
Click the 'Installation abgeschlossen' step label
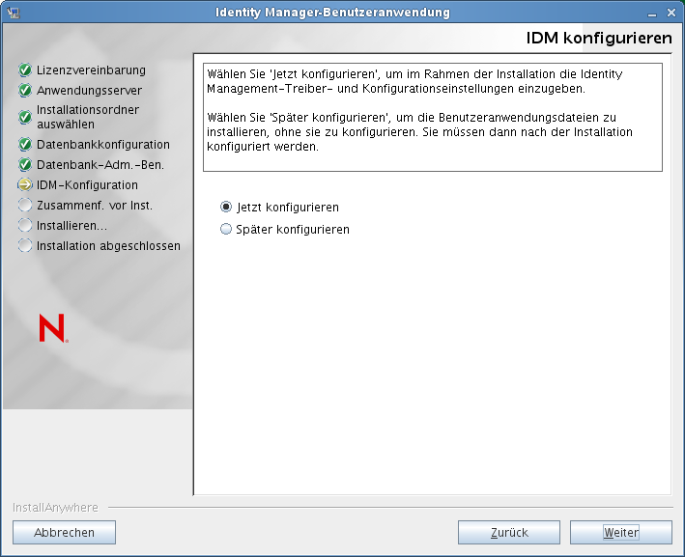pos(108,246)
